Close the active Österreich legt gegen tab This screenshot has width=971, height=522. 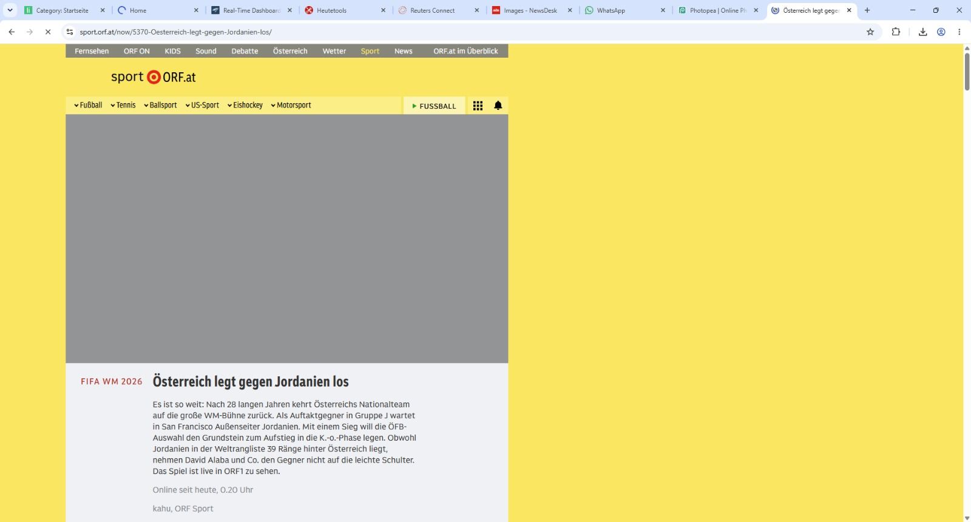point(849,10)
